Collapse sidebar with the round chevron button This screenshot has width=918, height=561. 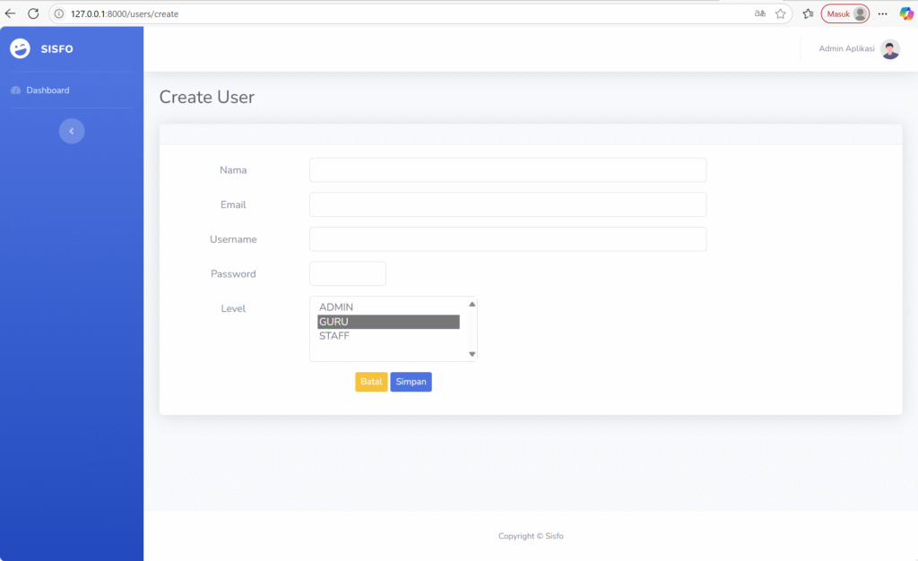pyautogui.click(x=72, y=131)
